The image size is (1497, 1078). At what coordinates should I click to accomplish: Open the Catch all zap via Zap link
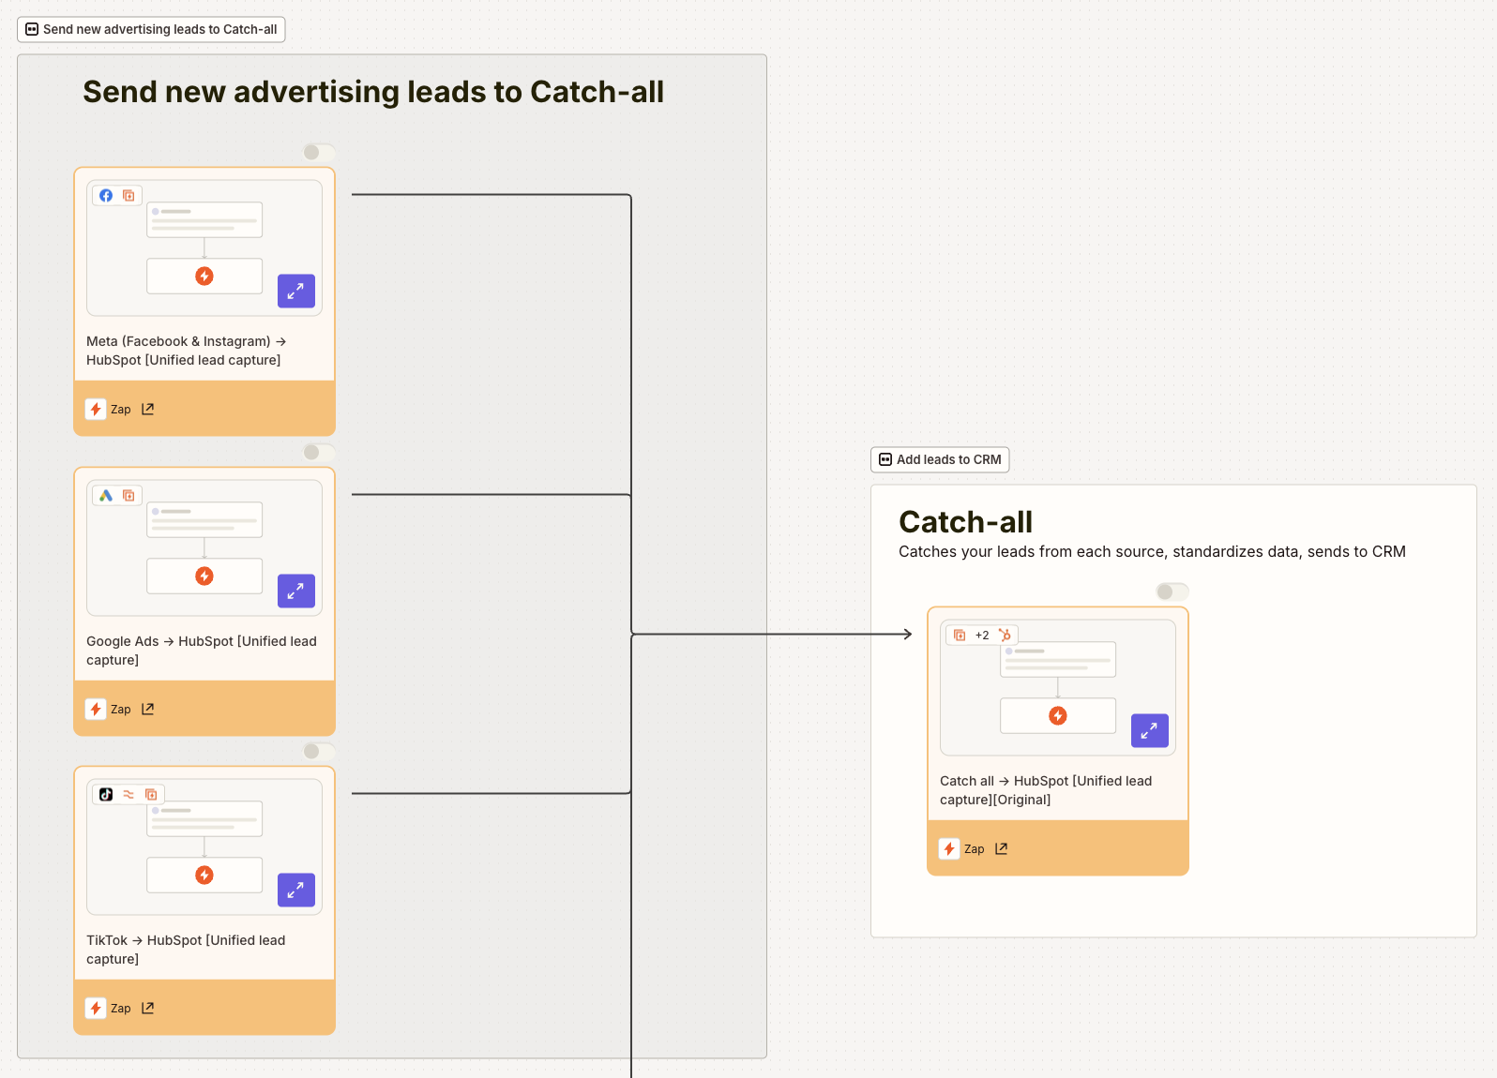pos(974,848)
